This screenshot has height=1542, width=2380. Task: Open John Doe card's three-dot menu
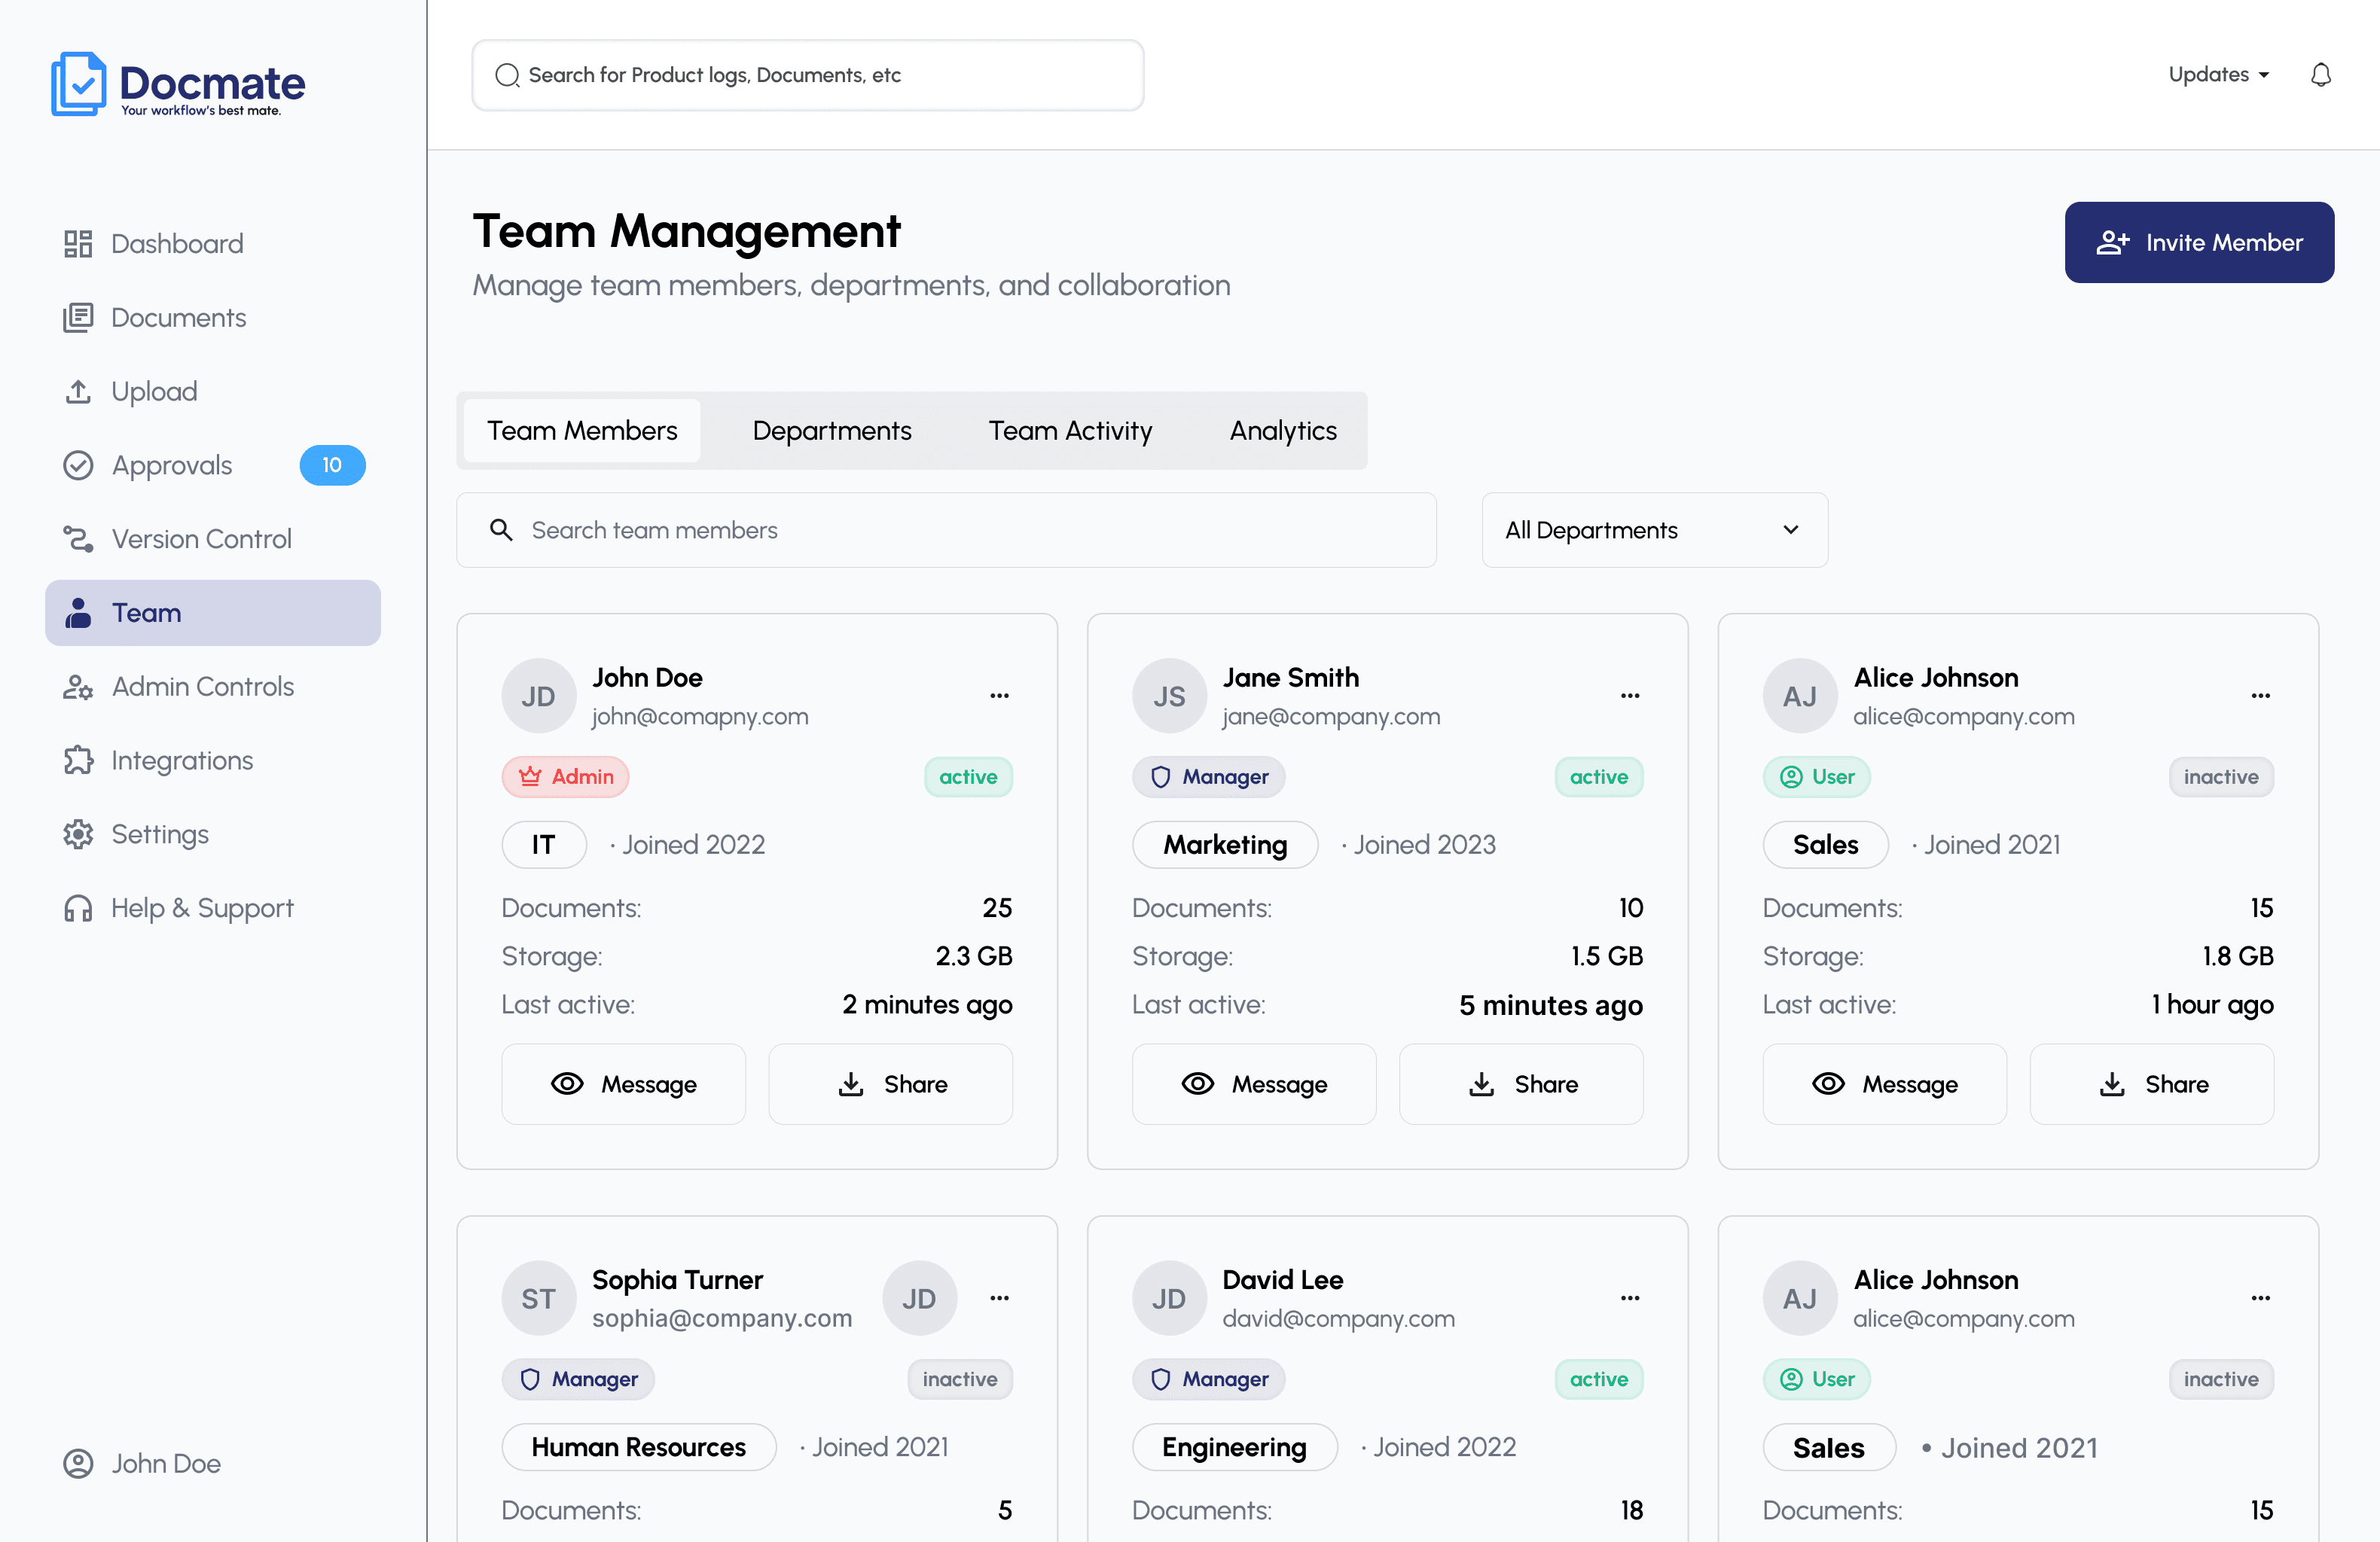999,696
